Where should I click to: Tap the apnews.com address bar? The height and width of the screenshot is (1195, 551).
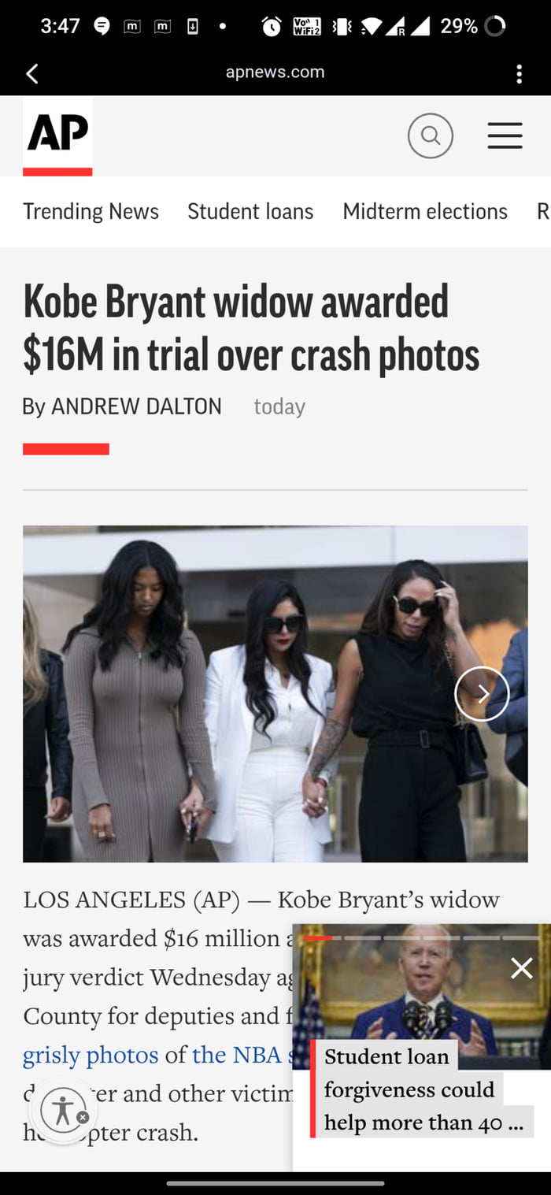click(x=275, y=72)
